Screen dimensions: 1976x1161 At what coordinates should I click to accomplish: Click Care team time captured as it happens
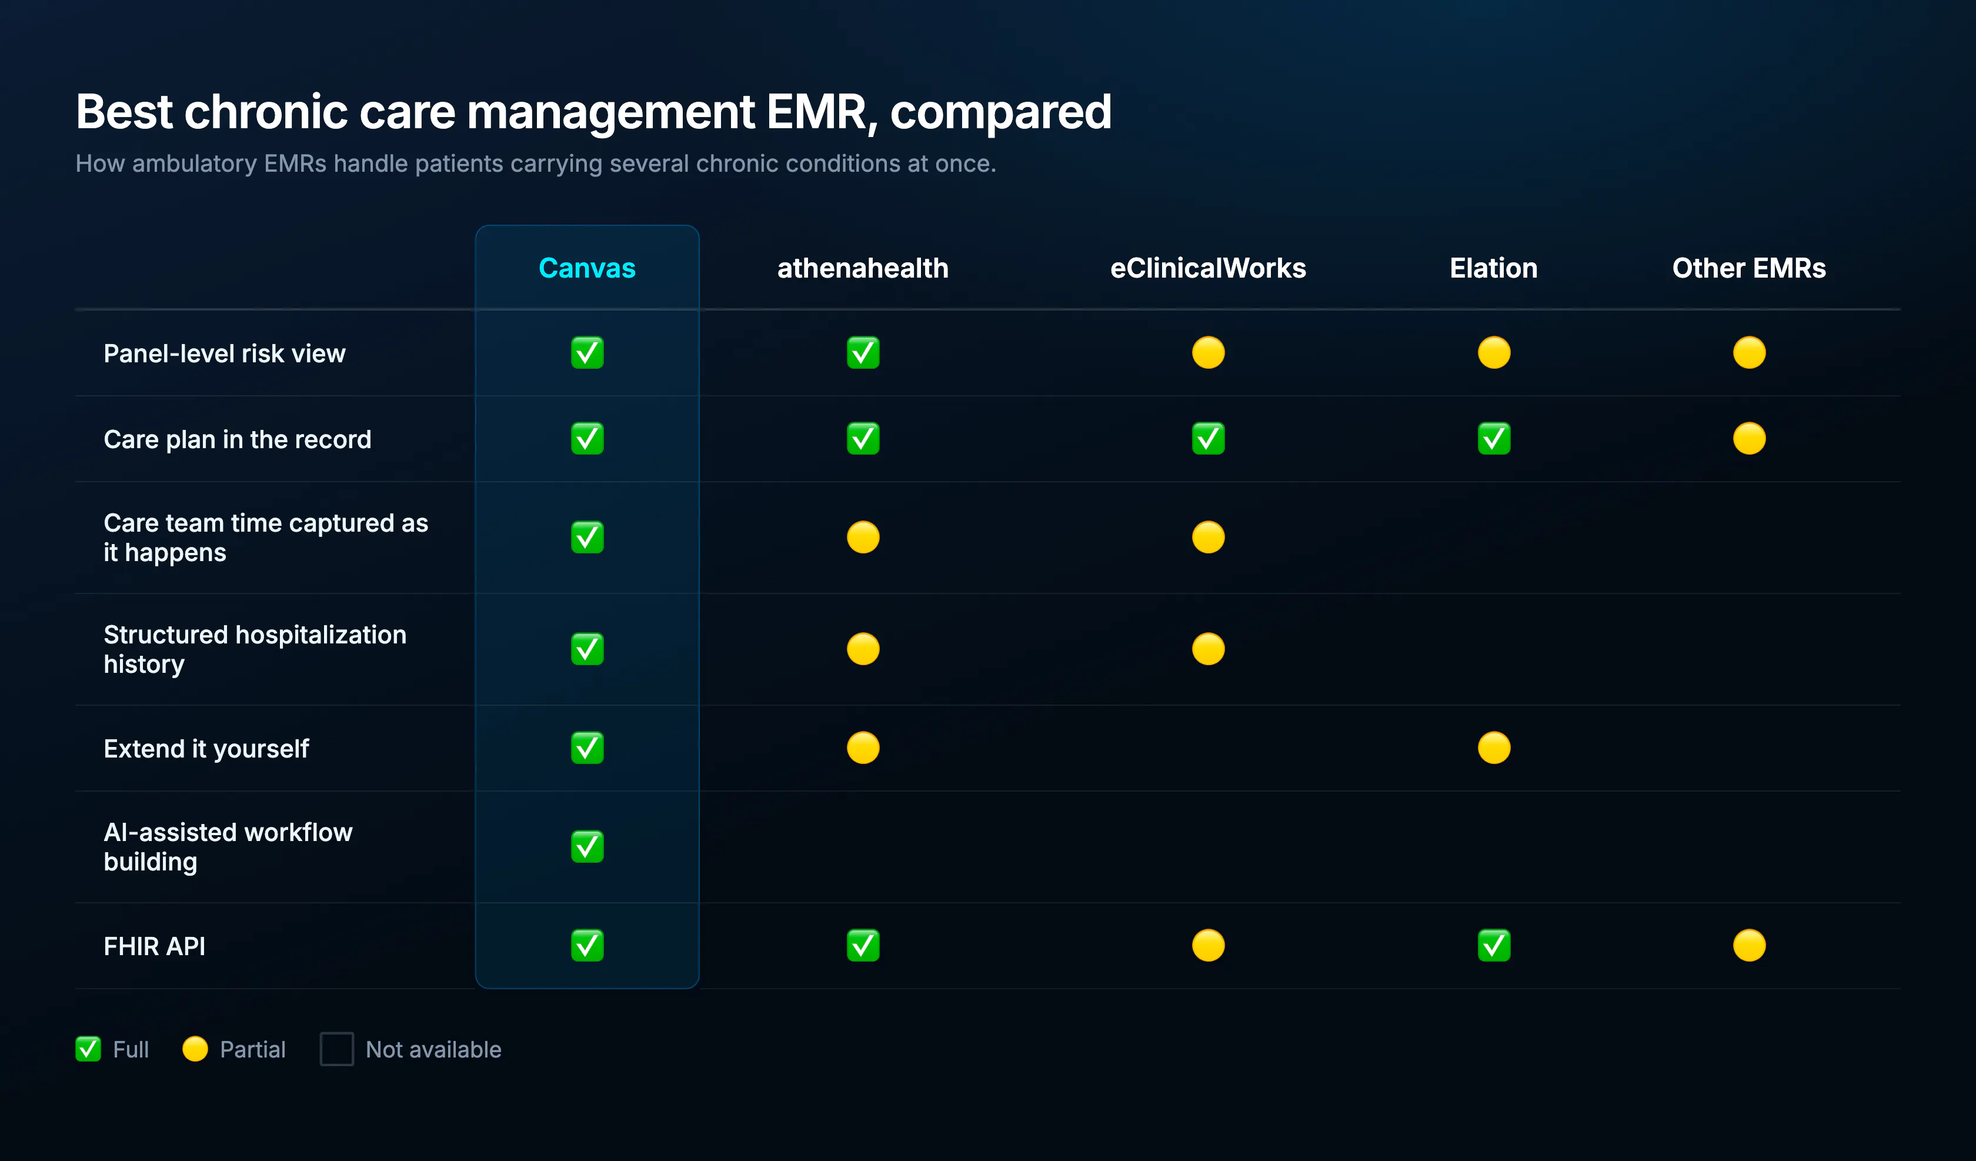click(x=266, y=538)
